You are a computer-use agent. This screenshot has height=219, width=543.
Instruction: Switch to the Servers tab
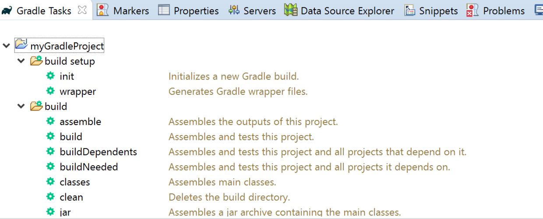(252, 10)
